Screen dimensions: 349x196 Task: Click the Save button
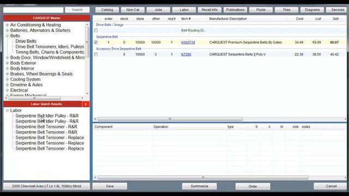(110, 186)
